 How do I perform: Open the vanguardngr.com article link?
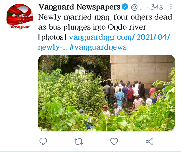(119, 37)
